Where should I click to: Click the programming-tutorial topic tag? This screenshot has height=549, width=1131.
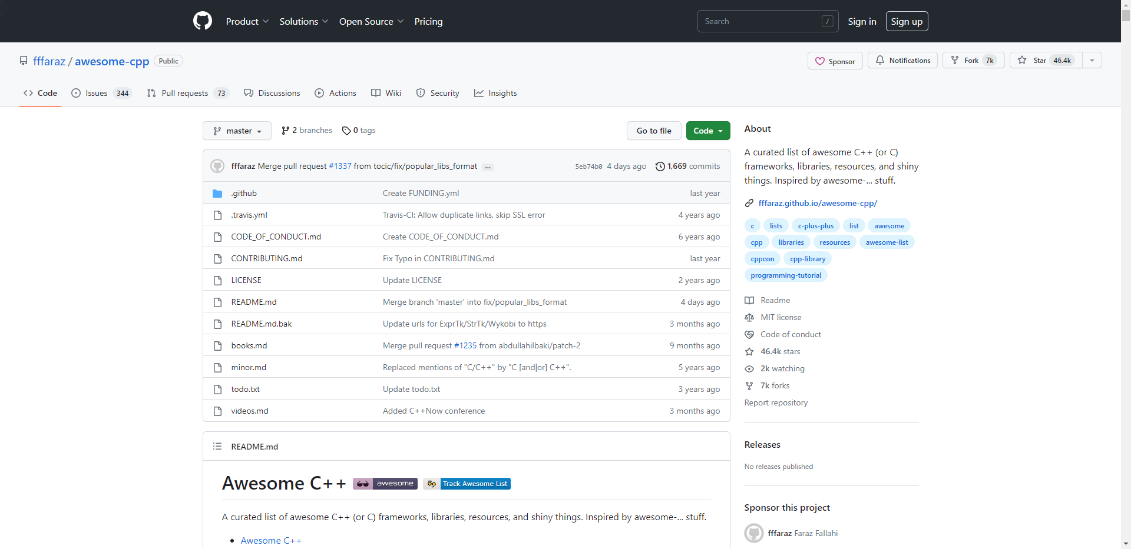pos(786,275)
